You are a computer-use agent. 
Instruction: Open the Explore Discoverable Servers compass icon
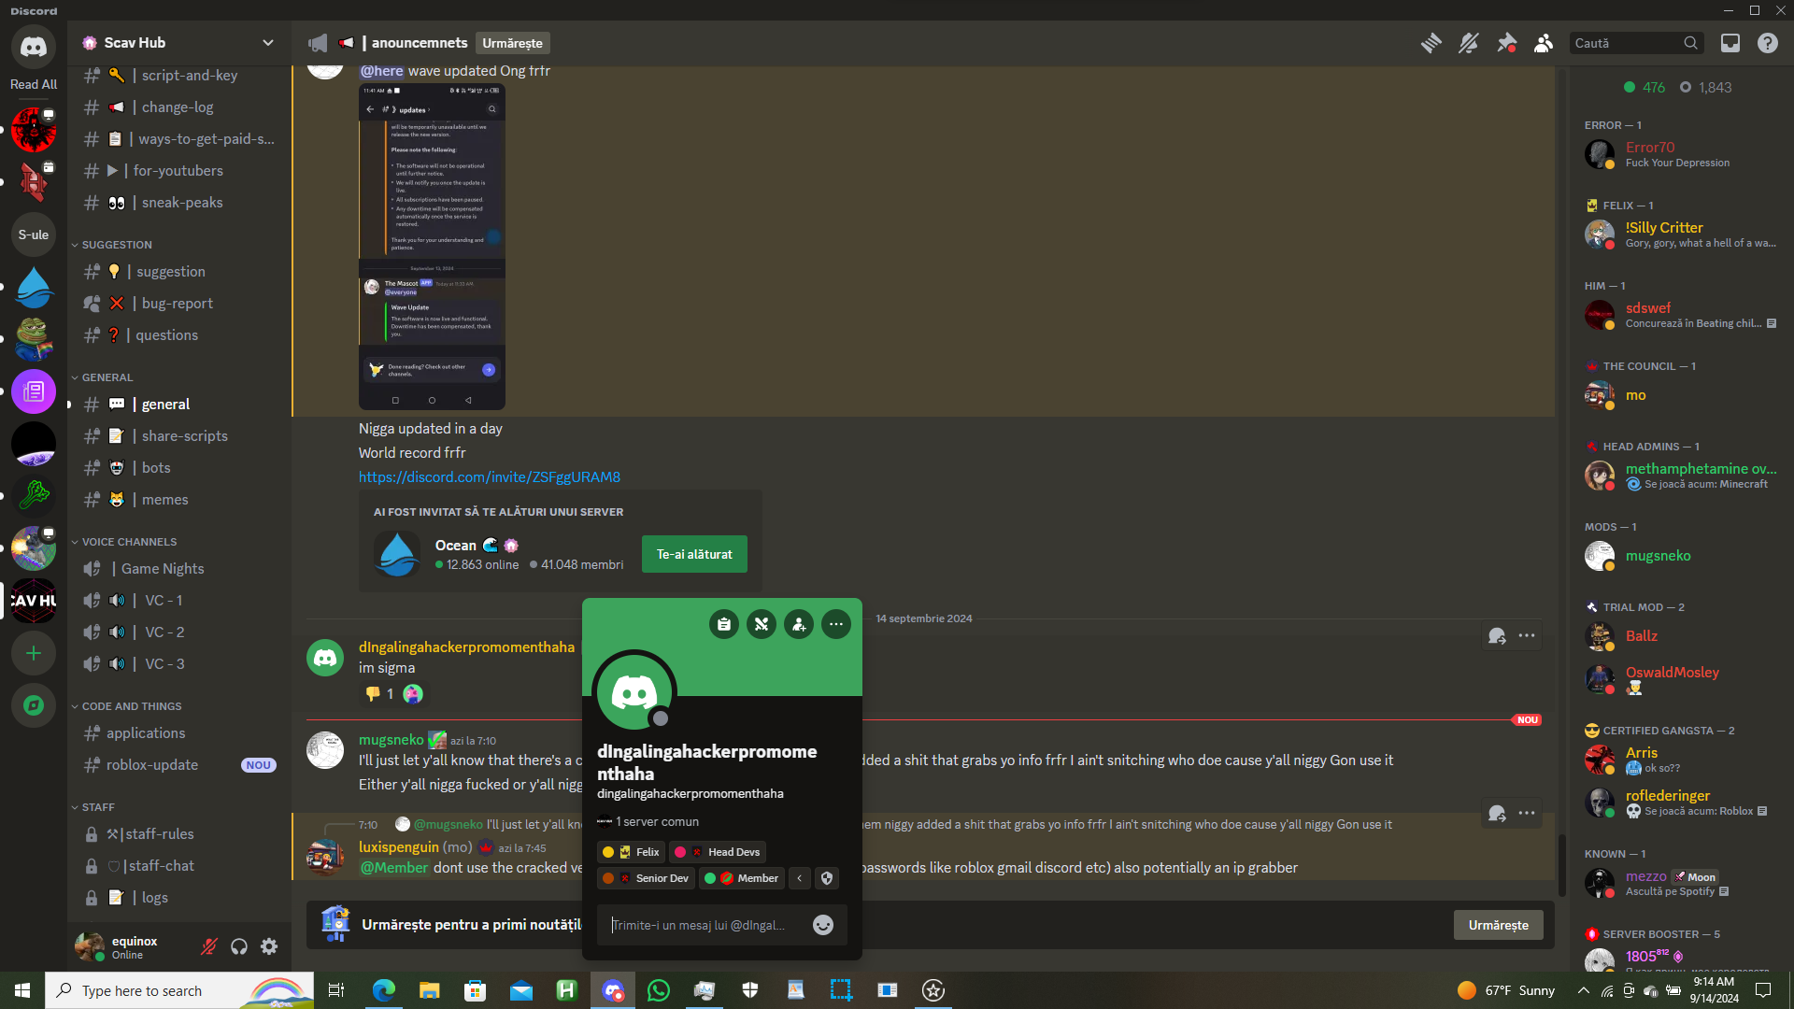[x=34, y=705]
